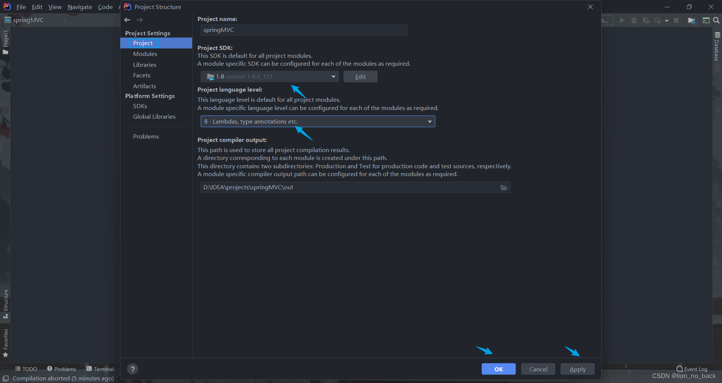This screenshot has width=722, height=383.
Task: Expand the profiler run options arrow
Action: click(x=667, y=21)
